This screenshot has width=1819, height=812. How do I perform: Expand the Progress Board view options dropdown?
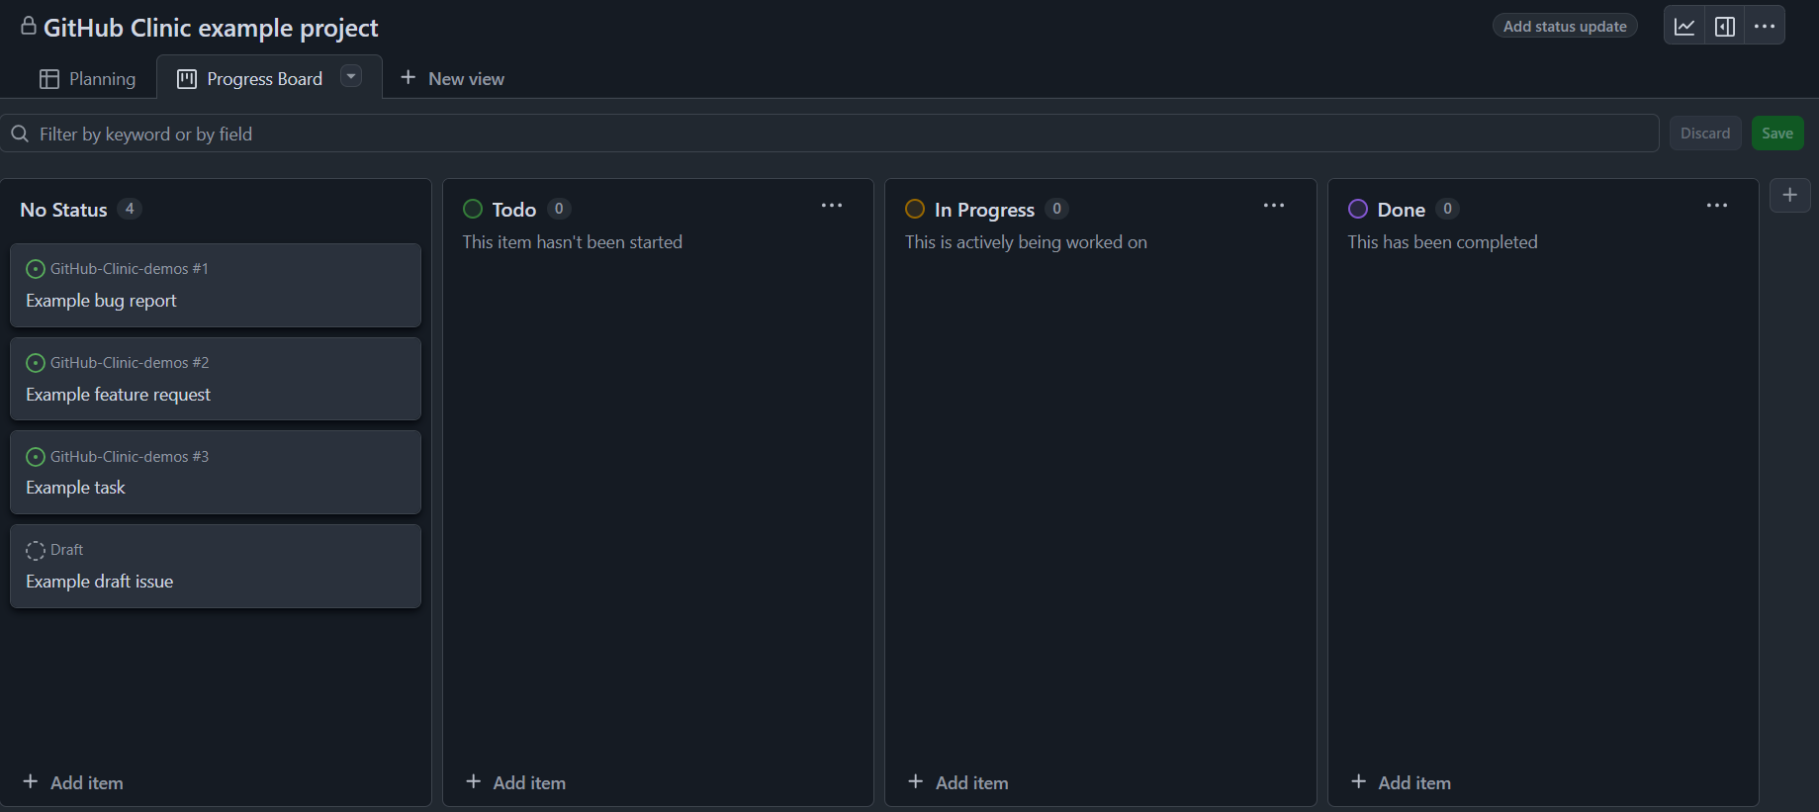click(x=351, y=76)
